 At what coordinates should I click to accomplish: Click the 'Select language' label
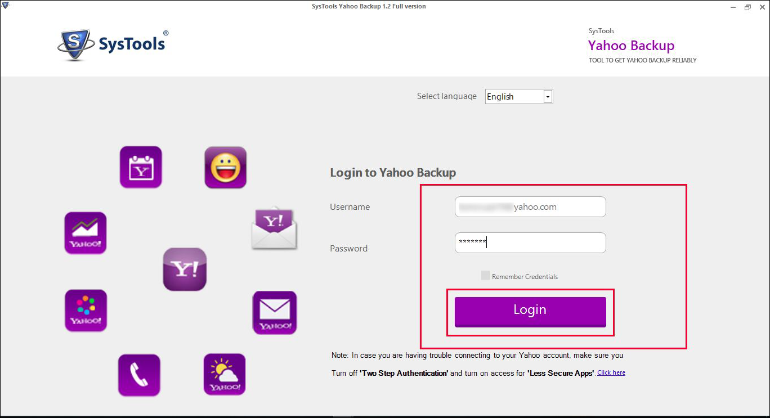[447, 96]
